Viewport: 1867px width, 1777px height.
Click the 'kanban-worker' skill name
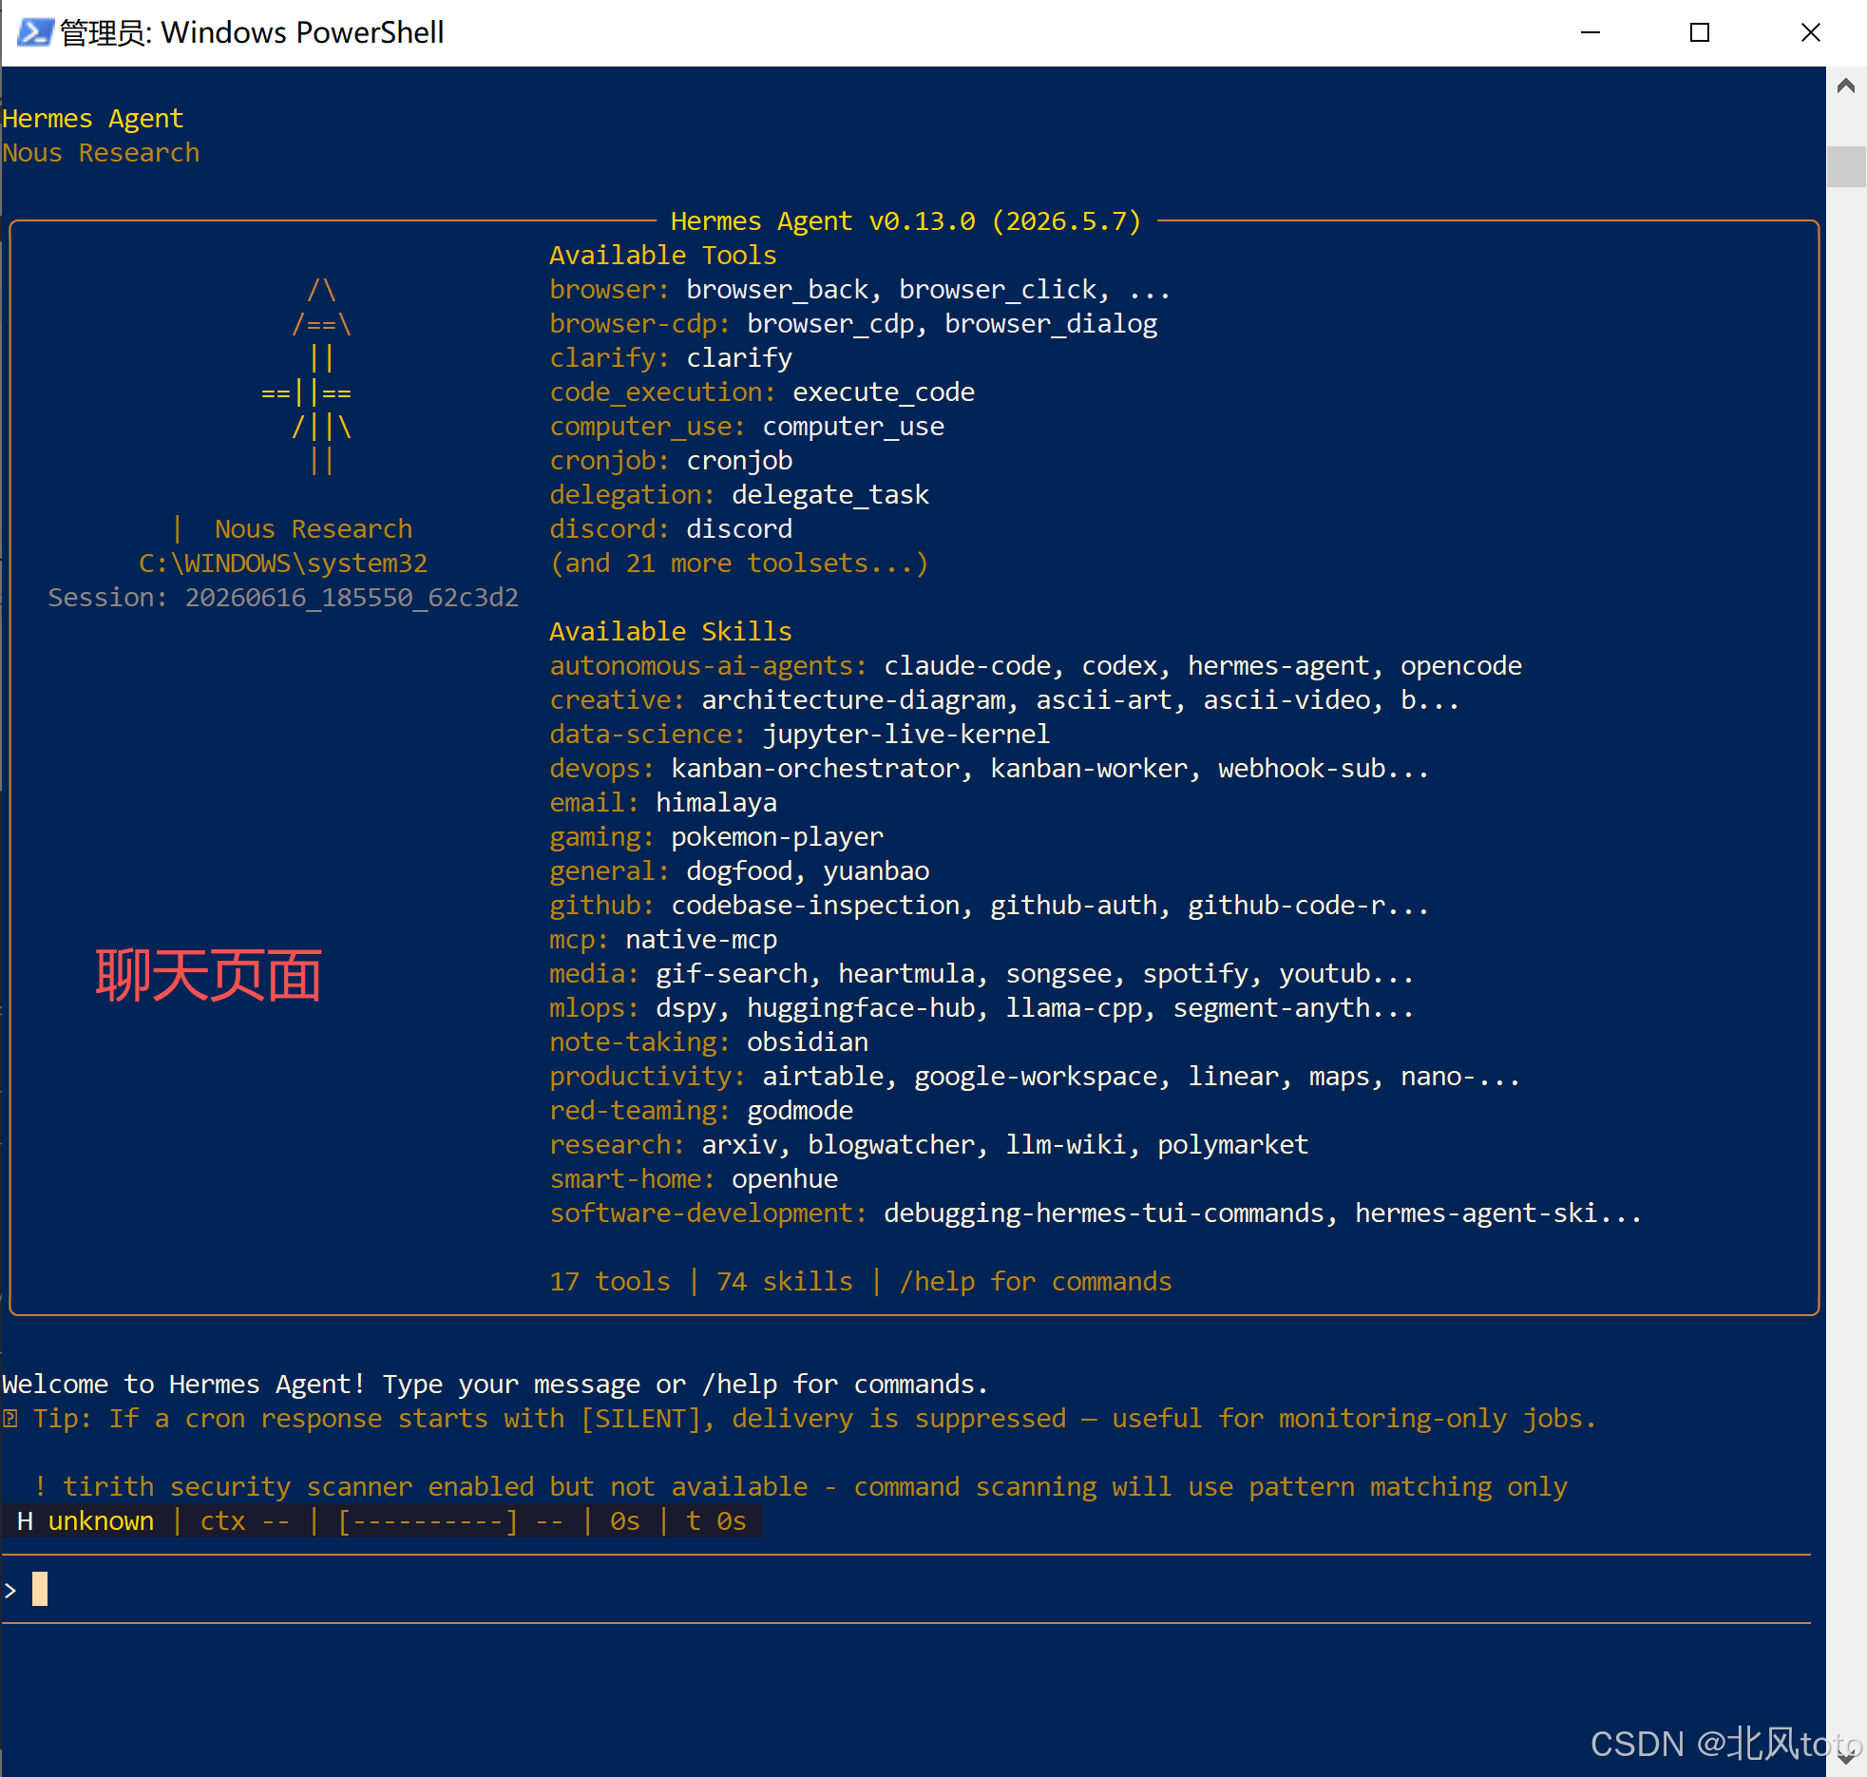(1089, 769)
